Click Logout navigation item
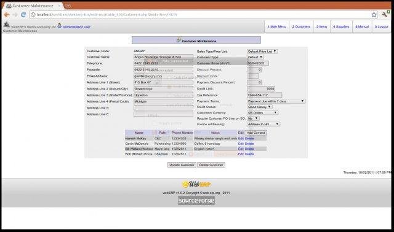This screenshot has width=394, height=232. pos(382,26)
